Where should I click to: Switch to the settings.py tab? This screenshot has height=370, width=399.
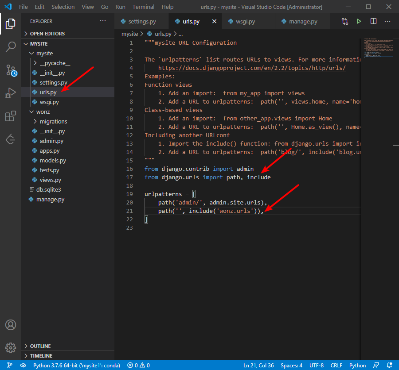point(141,21)
